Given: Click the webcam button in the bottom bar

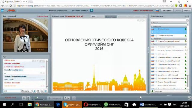Looking at the screenshot, I should [28, 98].
